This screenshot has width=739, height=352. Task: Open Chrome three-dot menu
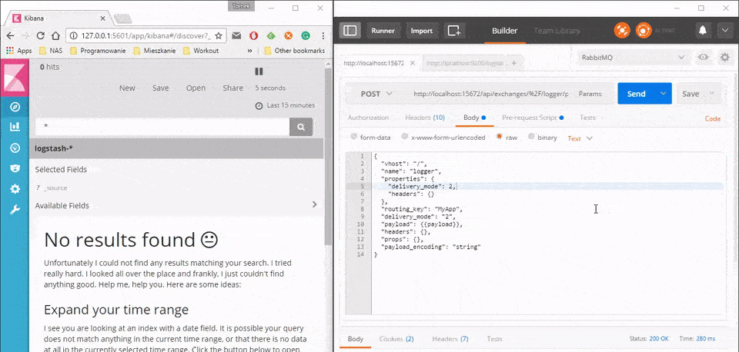point(323,36)
